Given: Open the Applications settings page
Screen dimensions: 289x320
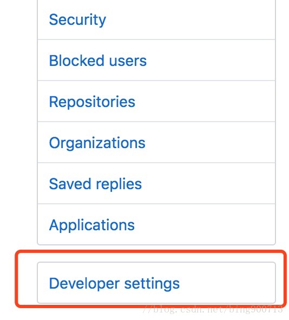Looking at the screenshot, I should coord(156,224).
